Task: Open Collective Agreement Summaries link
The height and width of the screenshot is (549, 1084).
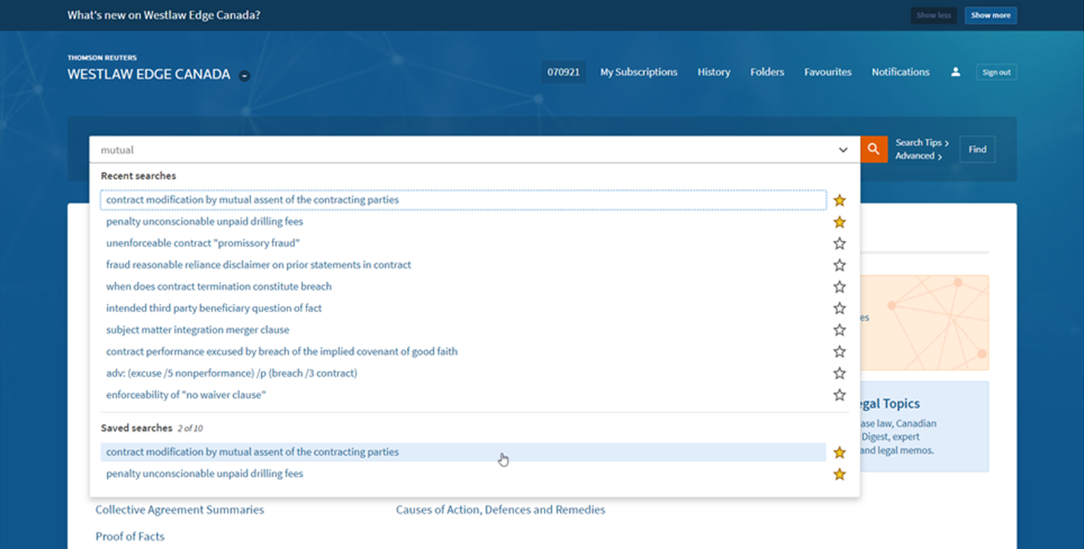Action: tap(179, 510)
